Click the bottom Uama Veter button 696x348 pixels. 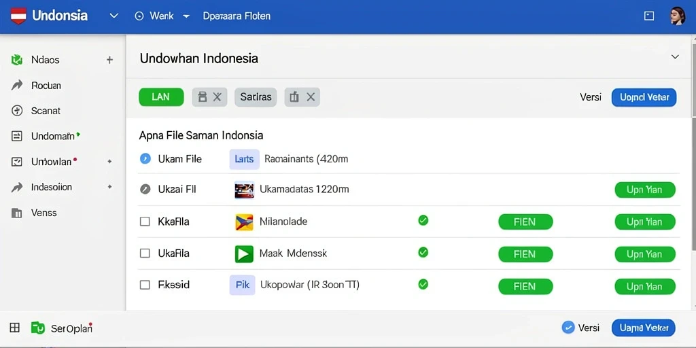[644, 328]
